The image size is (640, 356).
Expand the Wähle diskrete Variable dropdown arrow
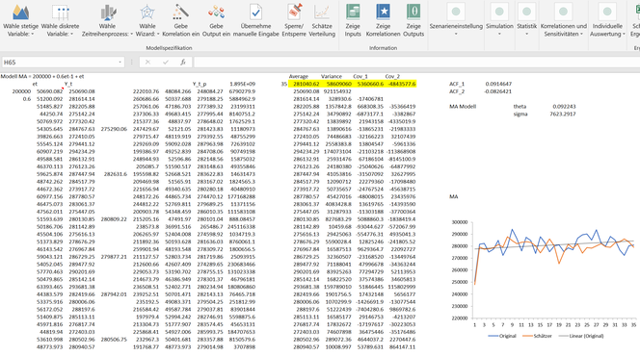tap(71, 35)
